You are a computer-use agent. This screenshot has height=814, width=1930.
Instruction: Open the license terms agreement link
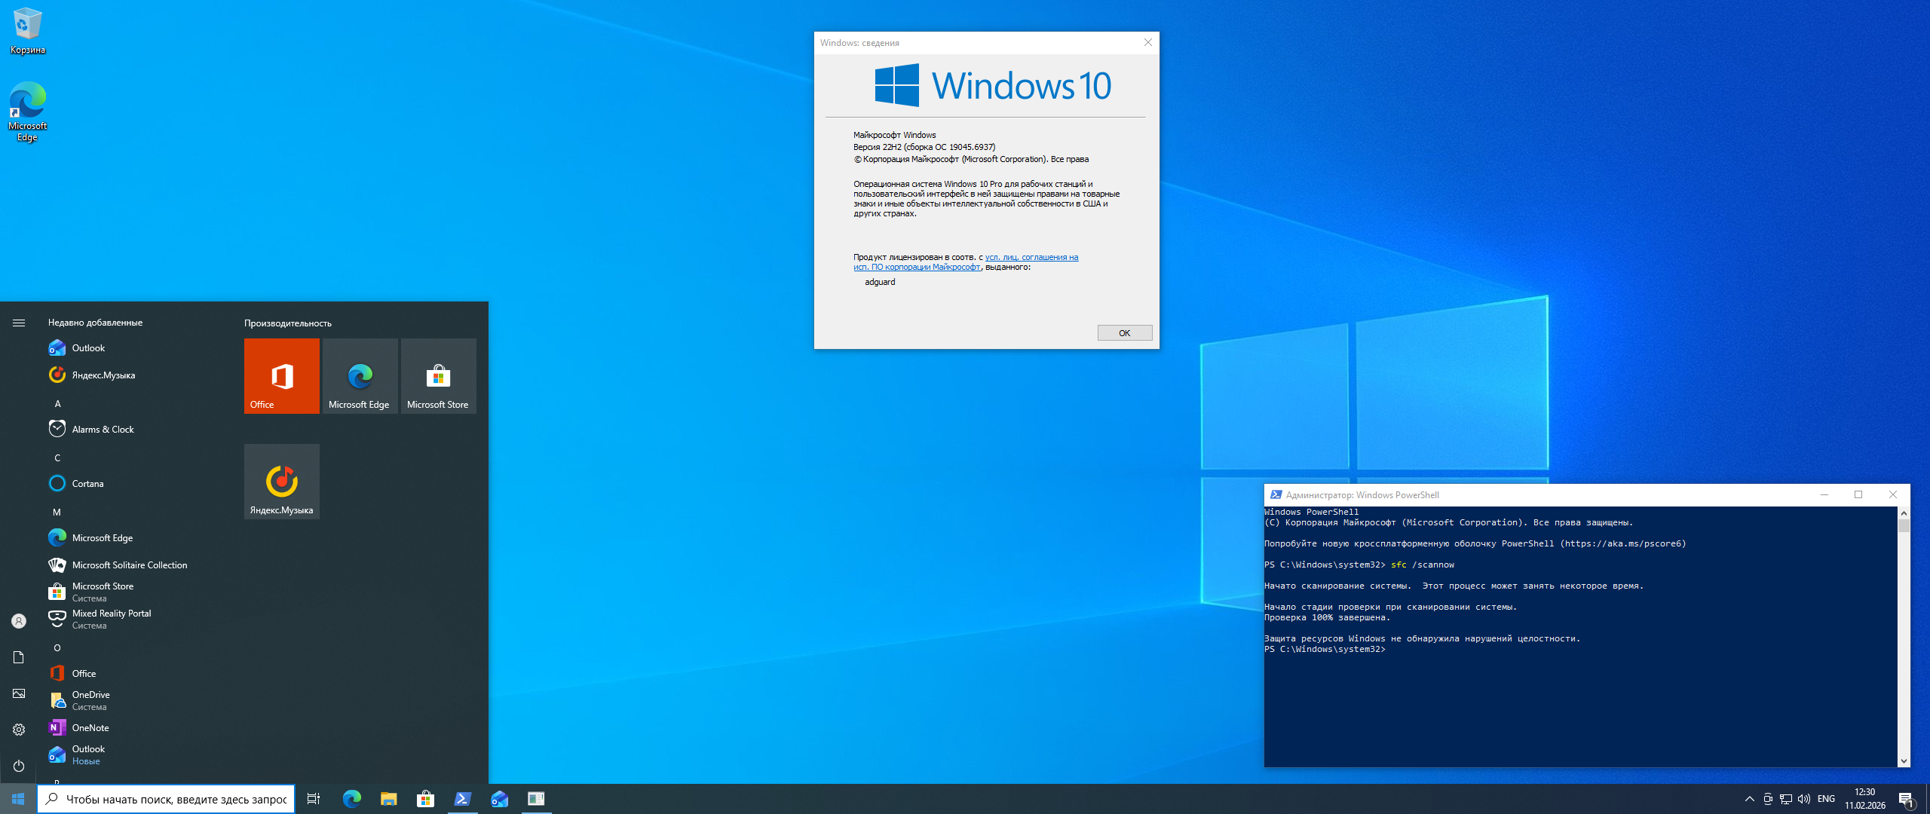click(1031, 257)
